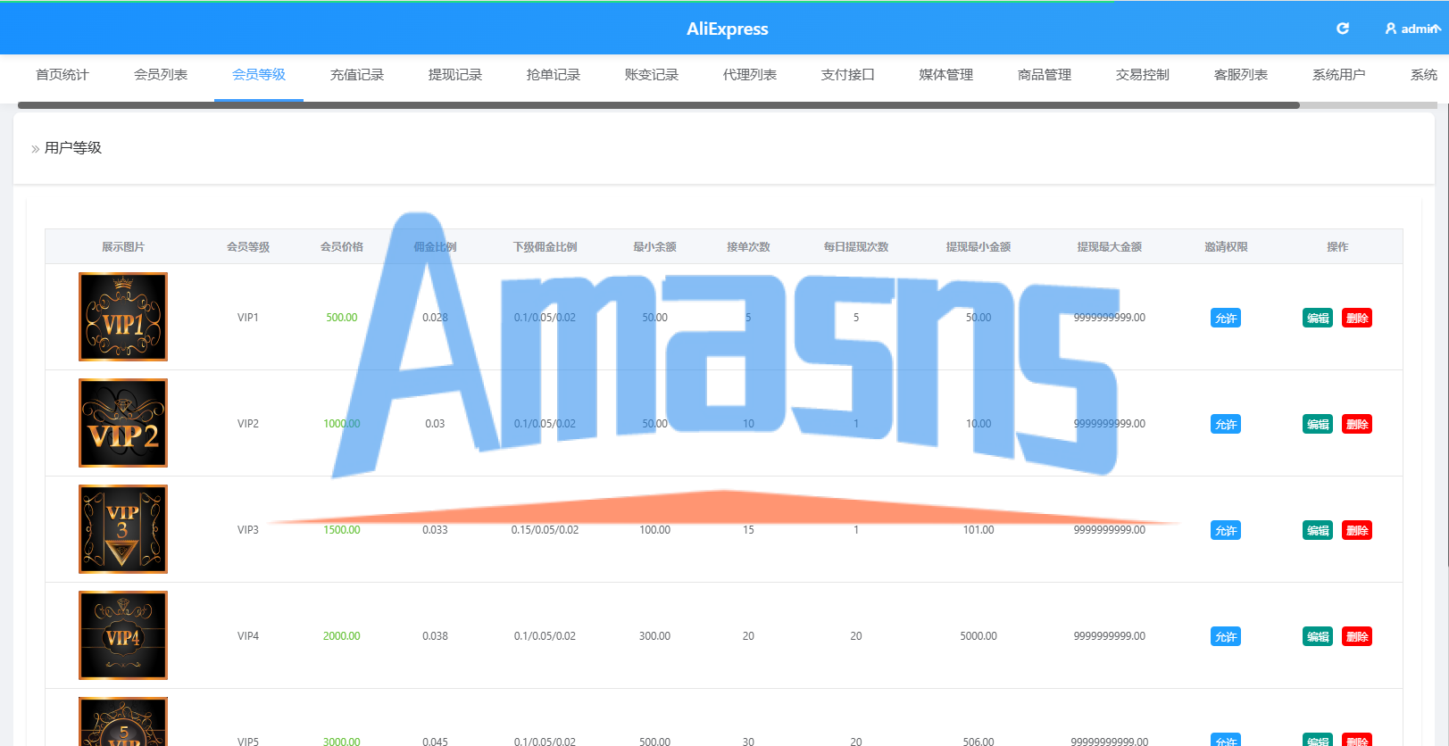Click VIP4 price 2000.00

(x=342, y=636)
